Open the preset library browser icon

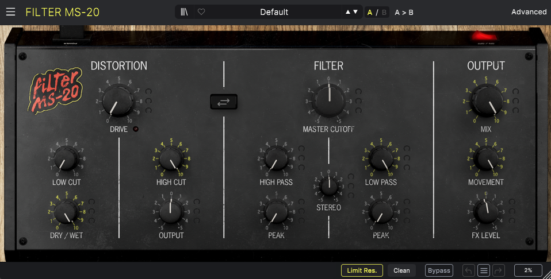point(184,12)
